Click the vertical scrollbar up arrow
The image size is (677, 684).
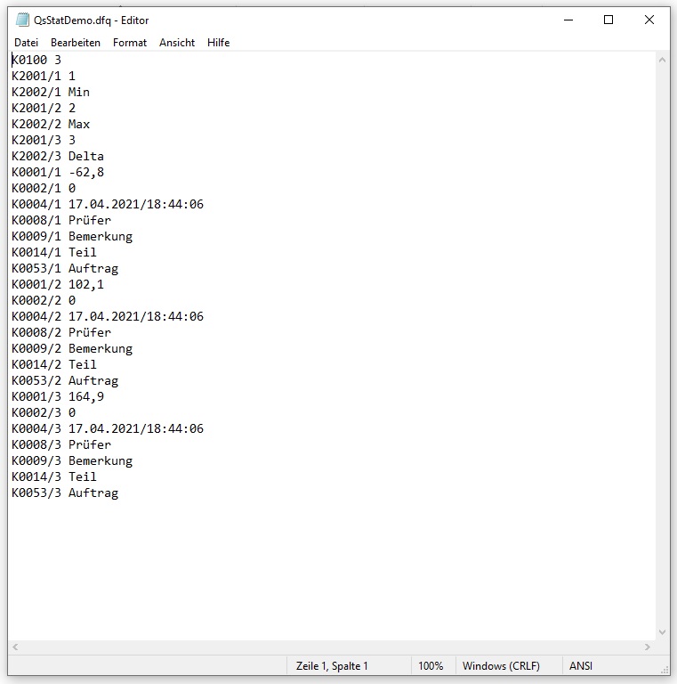click(662, 60)
